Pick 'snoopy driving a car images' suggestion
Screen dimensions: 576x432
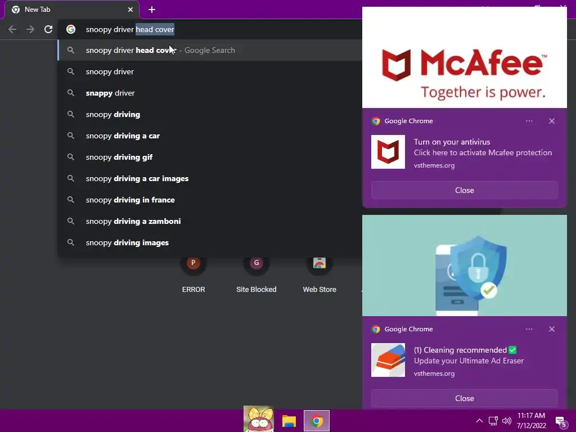click(210, 178)
